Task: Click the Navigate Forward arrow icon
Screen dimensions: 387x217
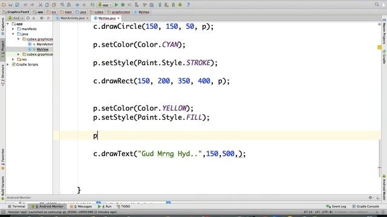Action: point(84,5)
